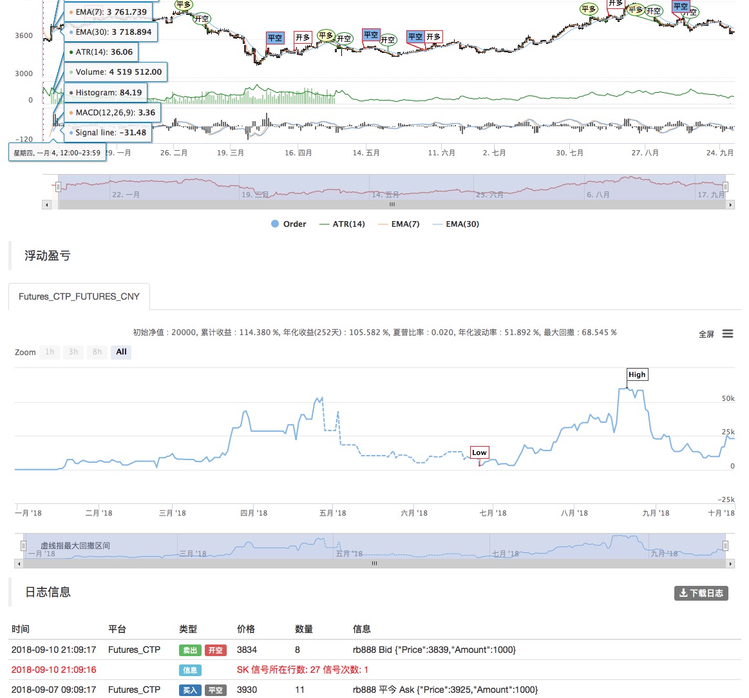This screenshot has width=749, height=698.
Task: Click the rb888 平今 Ask info message
Action: click(445, 690)
